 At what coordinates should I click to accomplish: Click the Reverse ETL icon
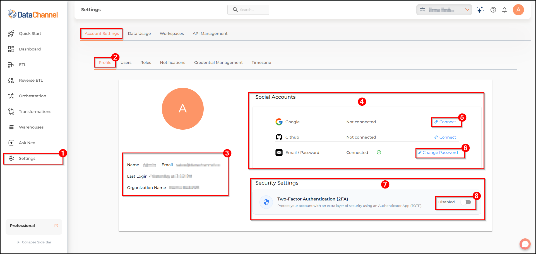[11, 80]
